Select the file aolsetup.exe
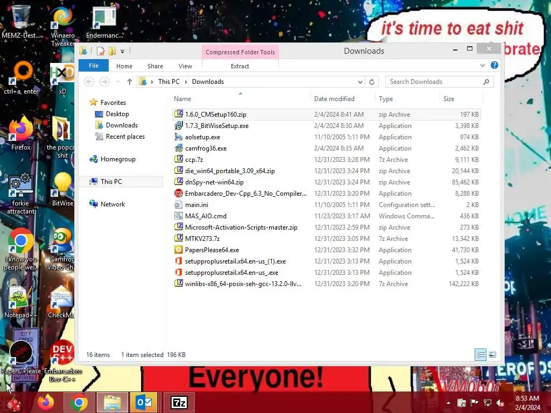 (327, 137)
